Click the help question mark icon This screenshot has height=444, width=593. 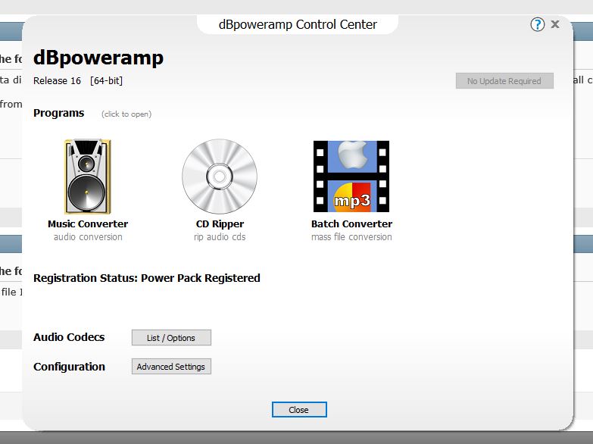pyautogui.click(x=538, y=24)
